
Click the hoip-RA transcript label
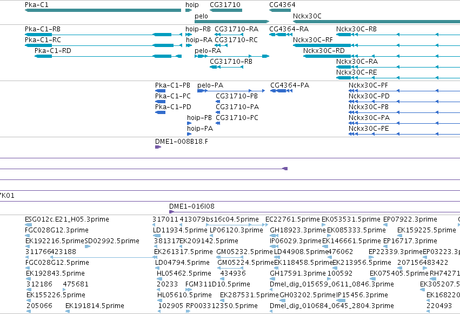click(199, 40)
